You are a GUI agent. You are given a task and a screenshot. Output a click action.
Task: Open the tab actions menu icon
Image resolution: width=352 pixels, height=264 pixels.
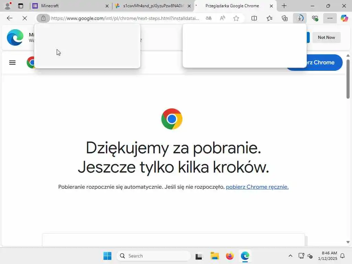point(21,6)
